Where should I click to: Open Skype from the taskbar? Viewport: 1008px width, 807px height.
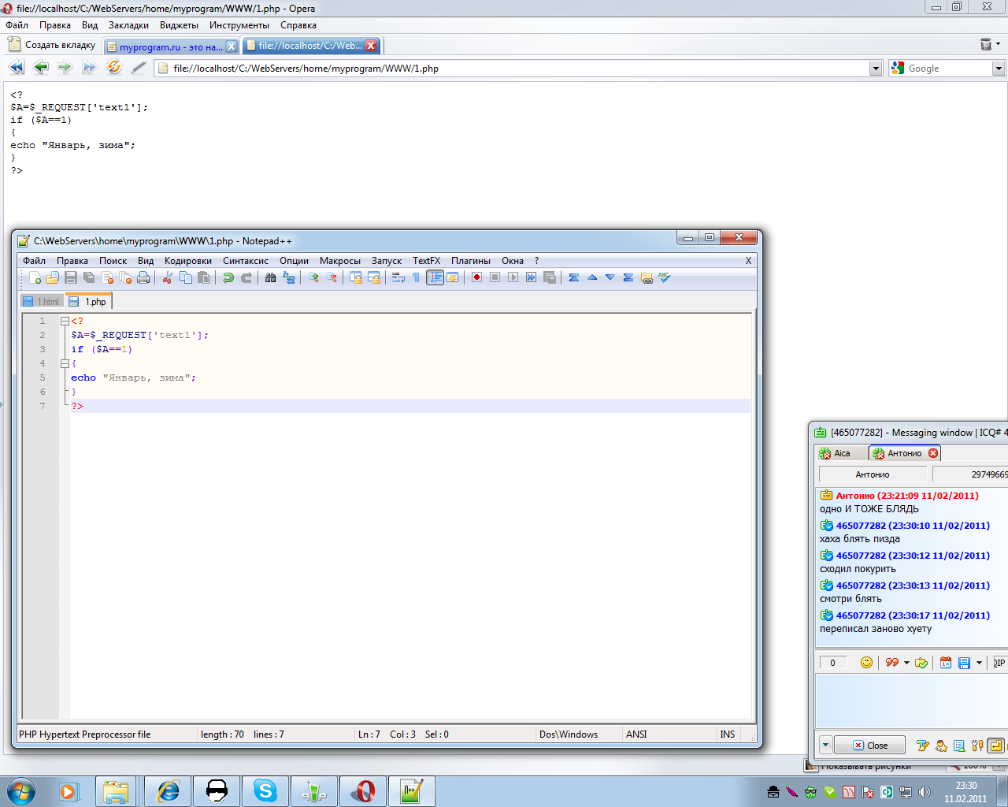tap(265, 791)
